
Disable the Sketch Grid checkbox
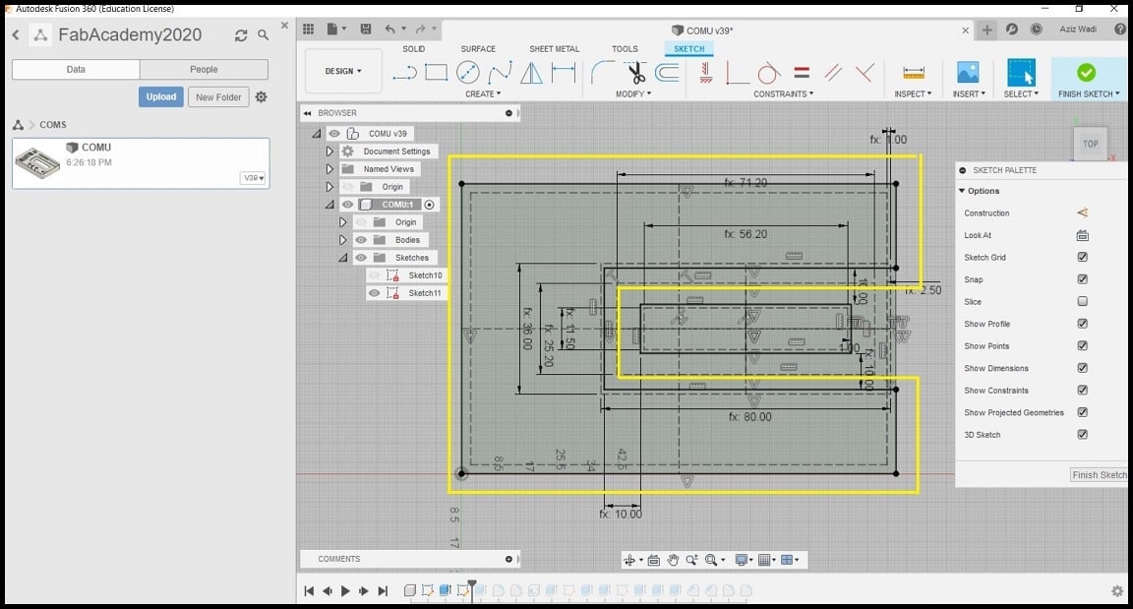(1082, 258)
